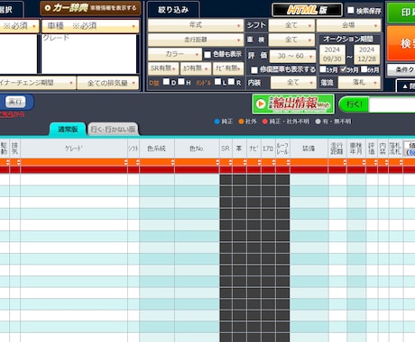Click the 装備 column header
This screenshot has width=415, height=342.
309,148
